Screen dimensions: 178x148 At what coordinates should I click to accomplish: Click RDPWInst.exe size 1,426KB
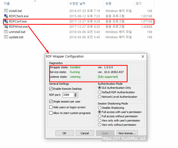tap(146, 27)
